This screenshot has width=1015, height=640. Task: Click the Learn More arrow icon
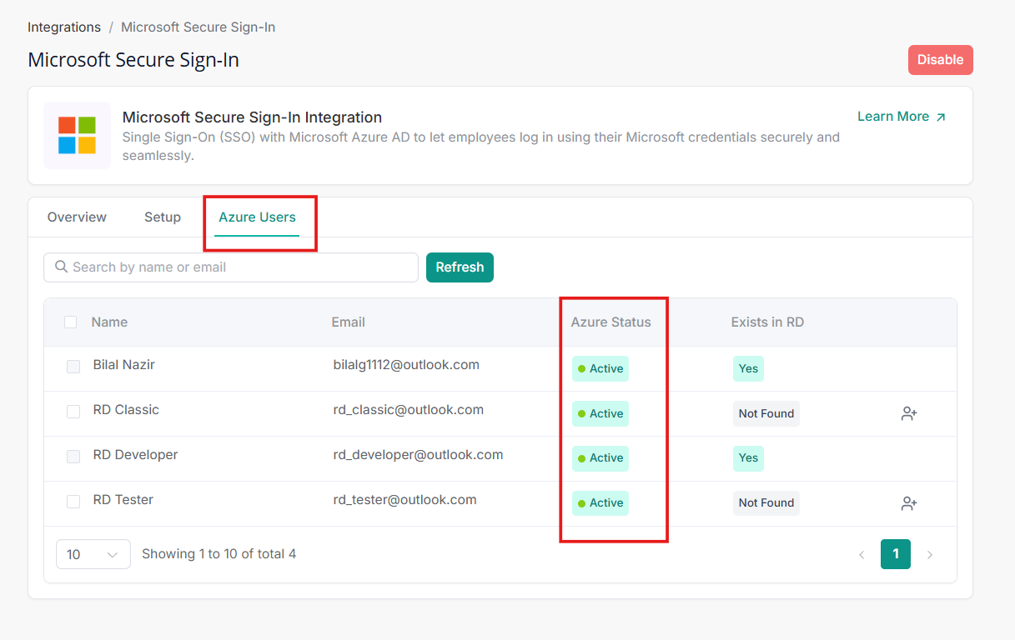(941, 117)
